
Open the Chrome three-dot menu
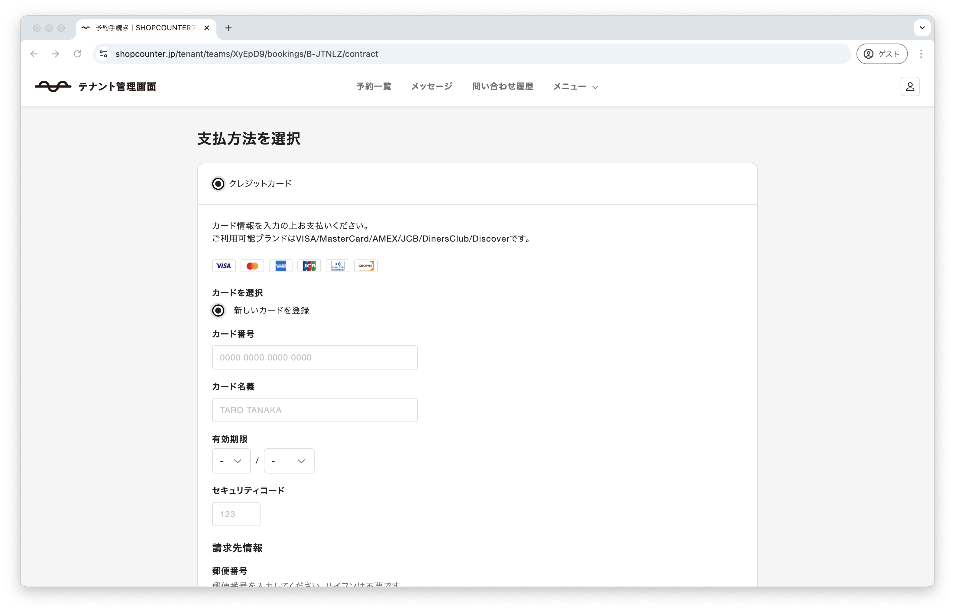[x=921, y=54]
